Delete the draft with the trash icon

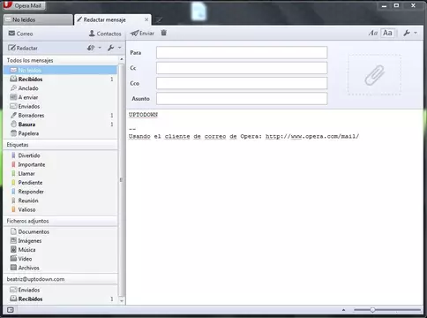point(164,33)
